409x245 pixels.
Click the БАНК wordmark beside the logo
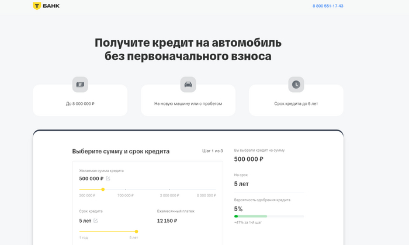tap(51, 6)
